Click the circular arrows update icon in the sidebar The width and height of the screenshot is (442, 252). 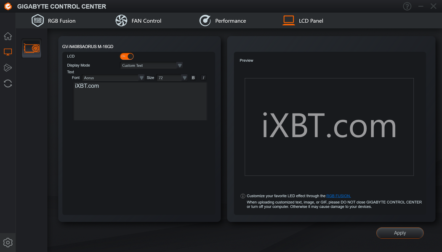coord(8,84)
